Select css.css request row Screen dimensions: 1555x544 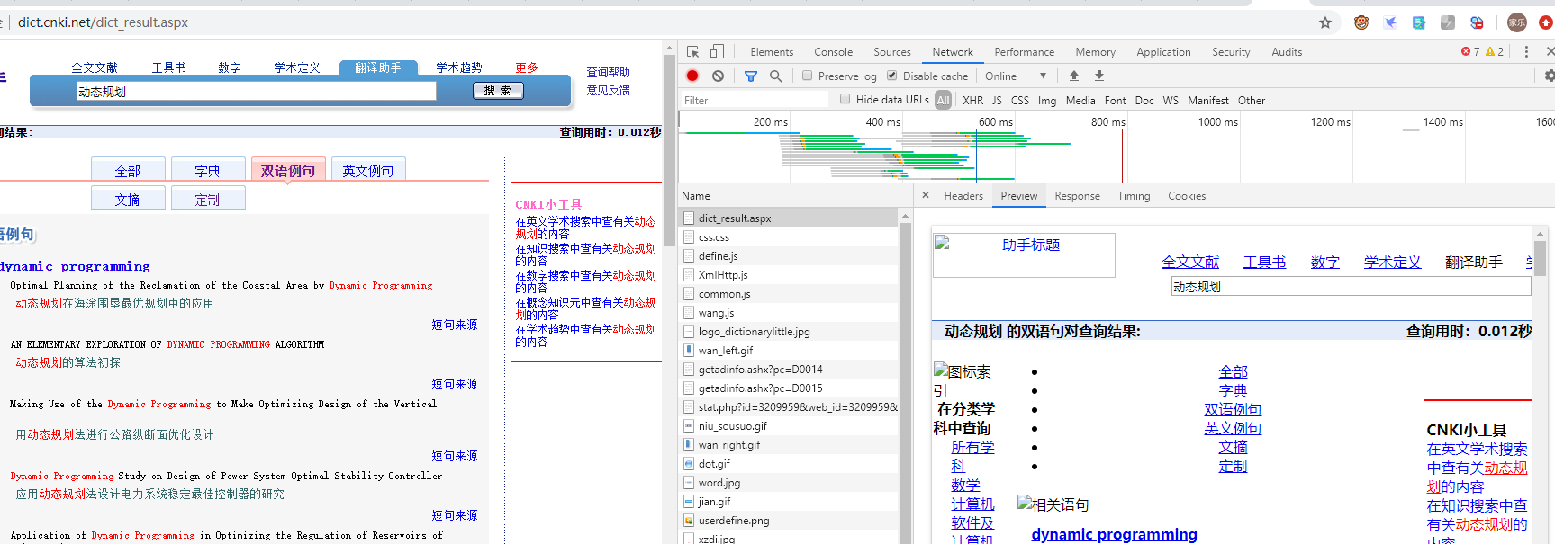[x=789, y=237]
